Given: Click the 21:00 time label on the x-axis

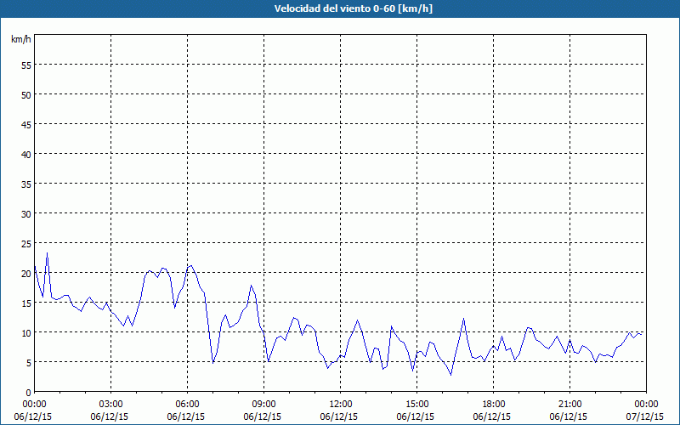Looking at the screenshot, I should click(x=569, y=404).
